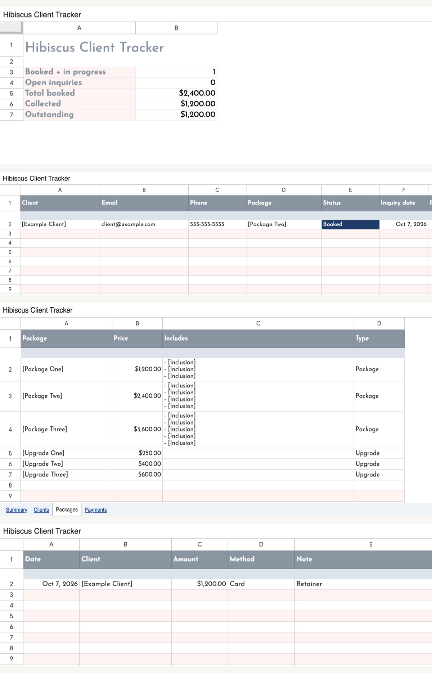Go to the Payments sheet tab
The image size is (432, 673).
pos(95,510)
